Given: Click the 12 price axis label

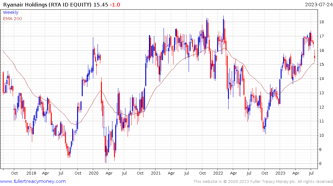Looking at the screenshot, I should point(322,107).
